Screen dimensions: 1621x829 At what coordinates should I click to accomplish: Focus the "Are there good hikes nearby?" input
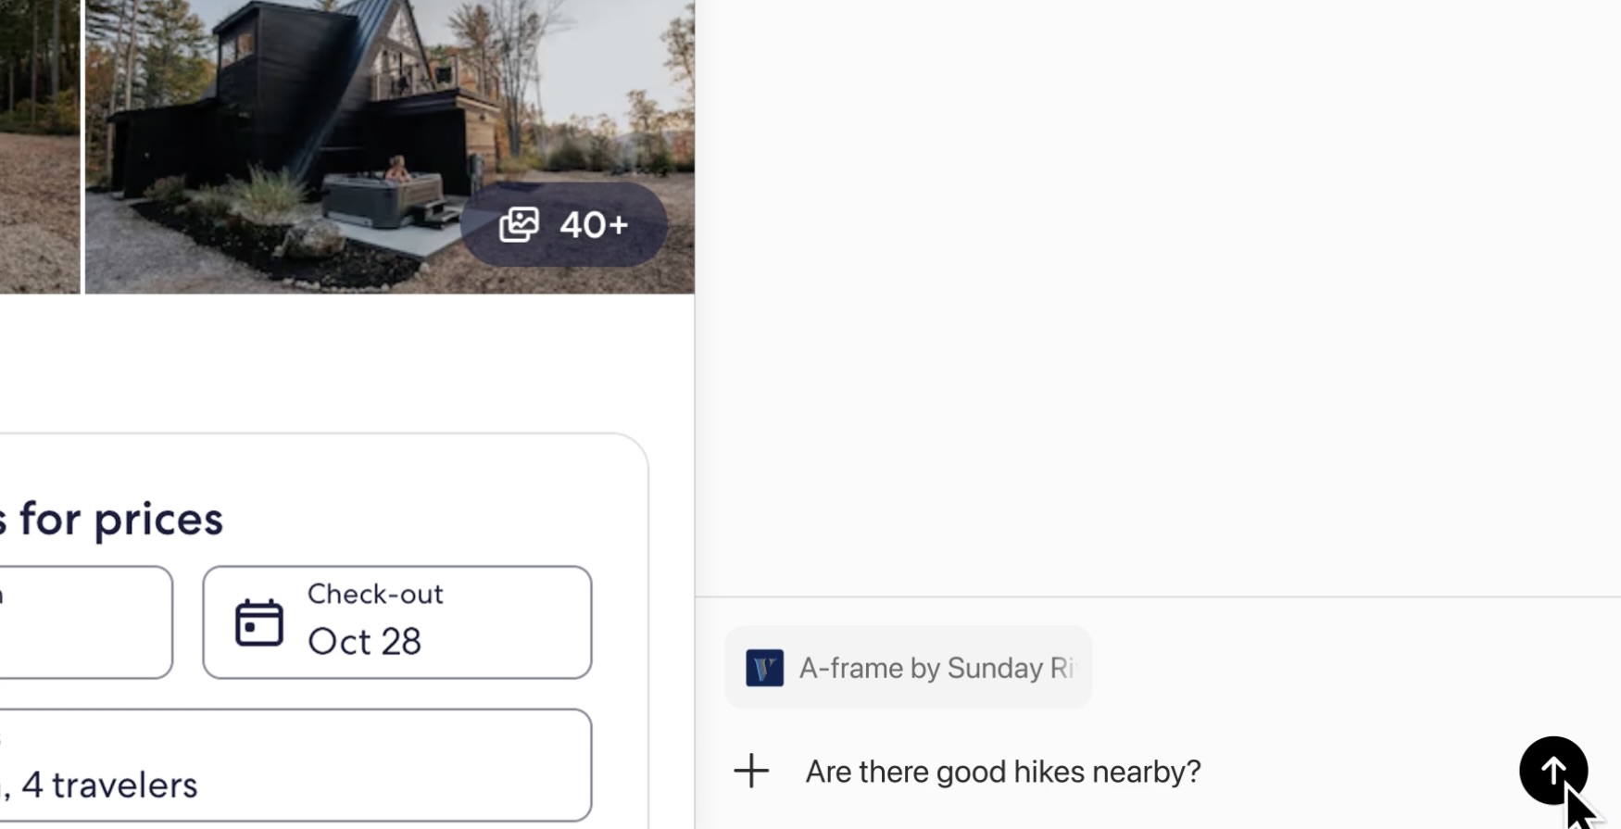click(1002, 772)
